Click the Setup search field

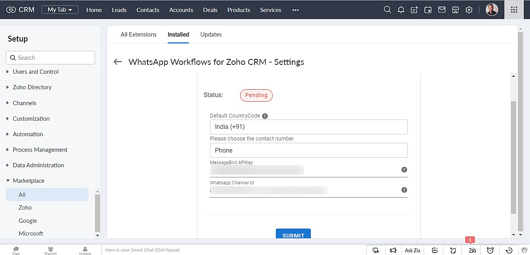(50, 58)
